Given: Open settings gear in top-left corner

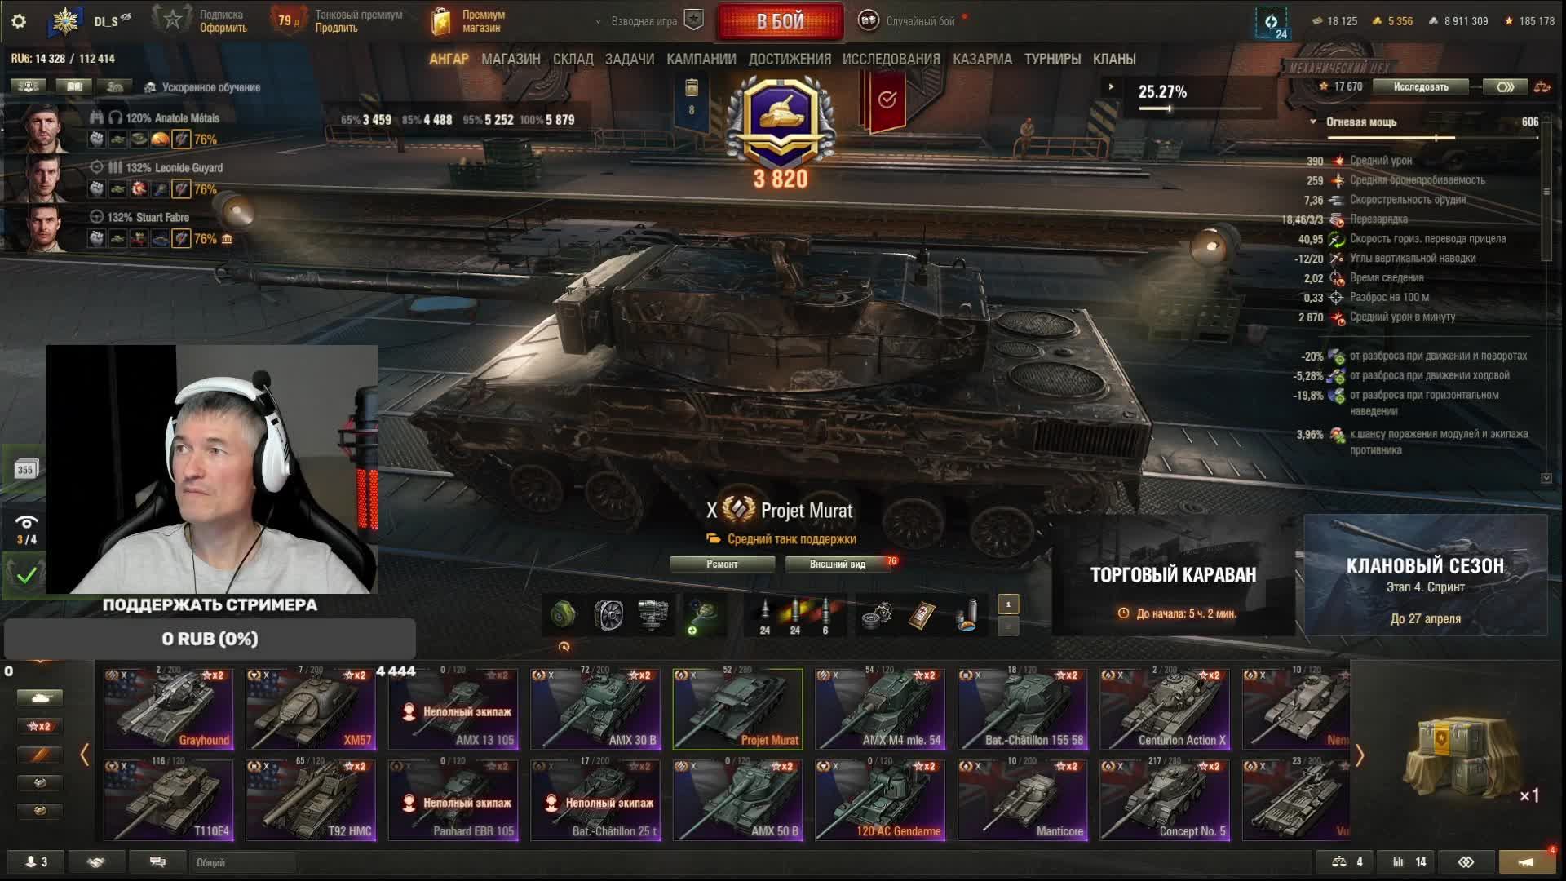Looking at the screenshot, I should click(18, 21).
